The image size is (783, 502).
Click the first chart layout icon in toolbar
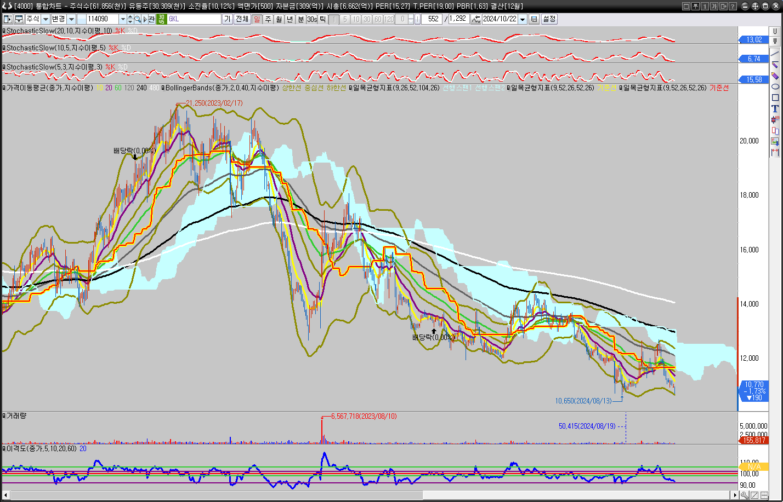8,19
